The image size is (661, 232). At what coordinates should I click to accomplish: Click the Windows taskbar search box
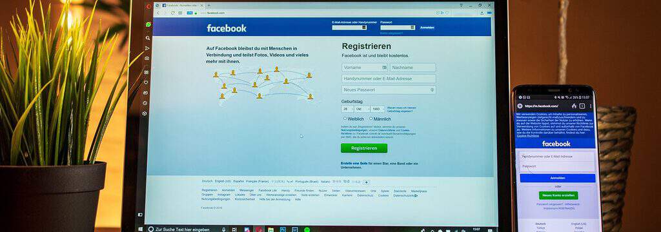[182, 229]
